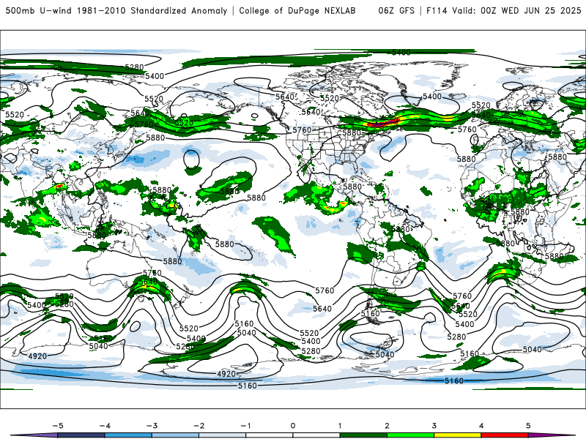Click the positive "1" colorbar tick label

click(x=340, y=426)
